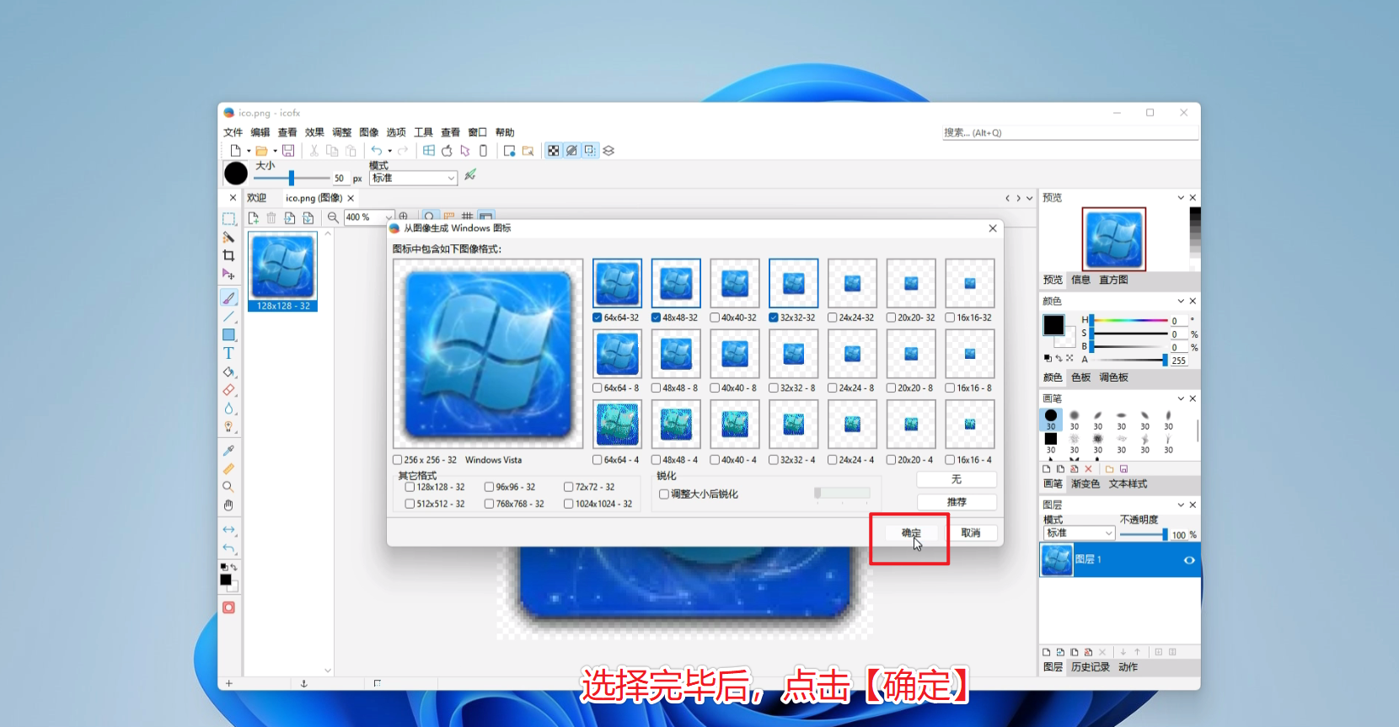The width and height of the screenshot is (1399, 727).
Task: Click the 确定 button in the dialog
Action: pyautogui.click(x=911, y=533)
